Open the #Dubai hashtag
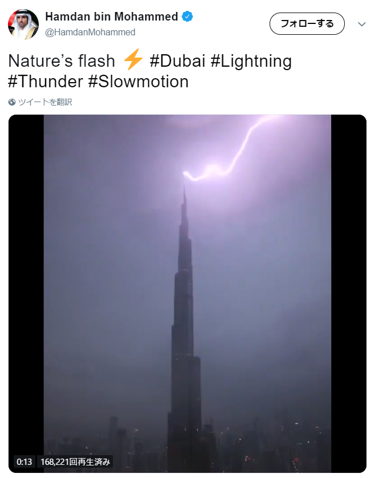 point(178,61)
